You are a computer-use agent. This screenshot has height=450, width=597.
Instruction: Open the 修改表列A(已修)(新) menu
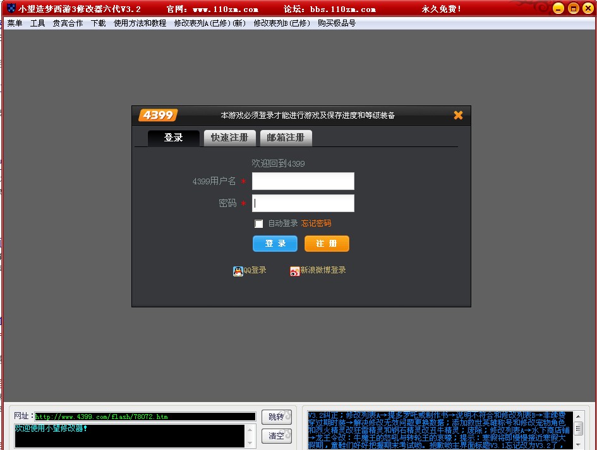click(x=210, y=23)
